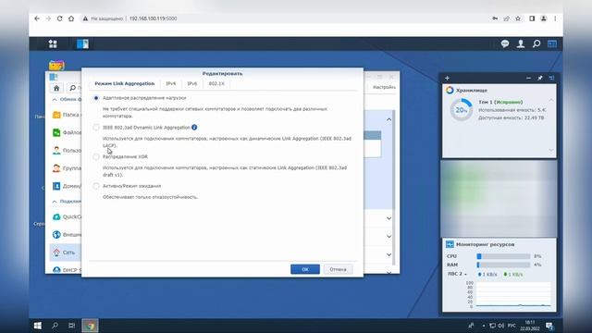Open External Access item in sidebar
Viewport: 592px width, 333px height.
[66, 234]
